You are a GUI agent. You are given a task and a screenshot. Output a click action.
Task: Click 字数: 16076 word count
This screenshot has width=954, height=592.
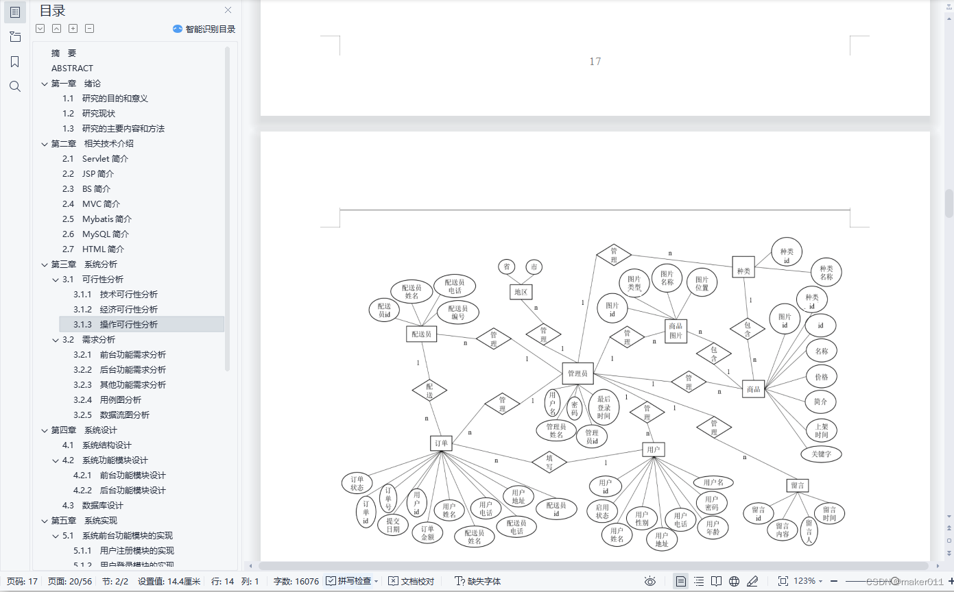(296, 581)
